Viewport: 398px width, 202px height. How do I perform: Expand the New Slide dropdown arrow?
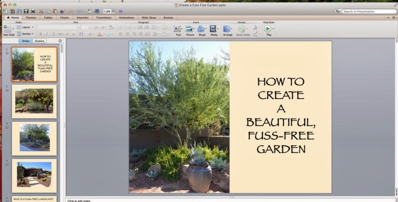point(13,29)
